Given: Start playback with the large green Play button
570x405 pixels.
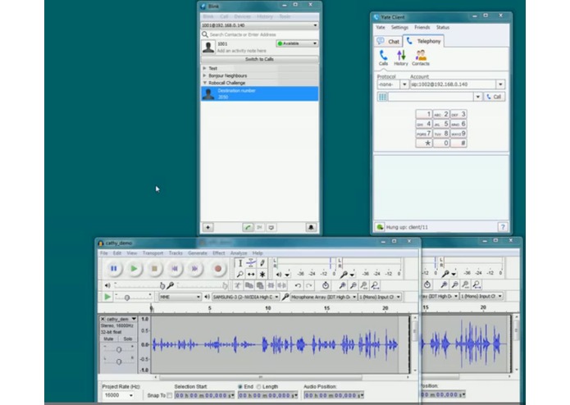Looking at the screenshot, I should [x=135, y=268].
